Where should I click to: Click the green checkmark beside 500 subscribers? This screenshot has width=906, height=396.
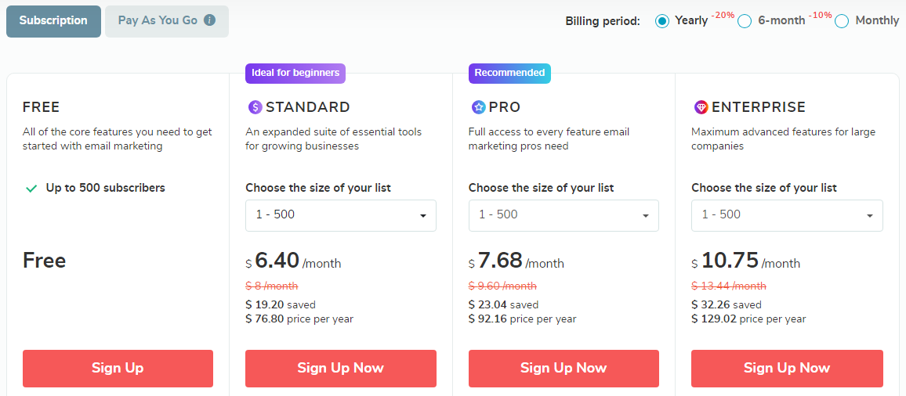click(x=31, y=189)
